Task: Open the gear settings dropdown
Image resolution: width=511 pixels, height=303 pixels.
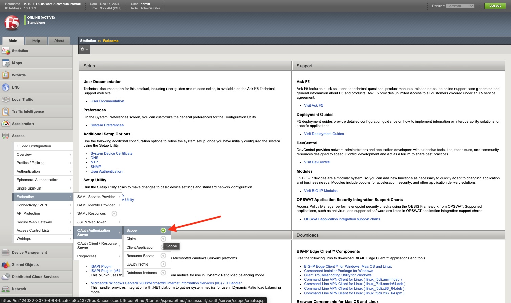Action: tap(84, 49)
